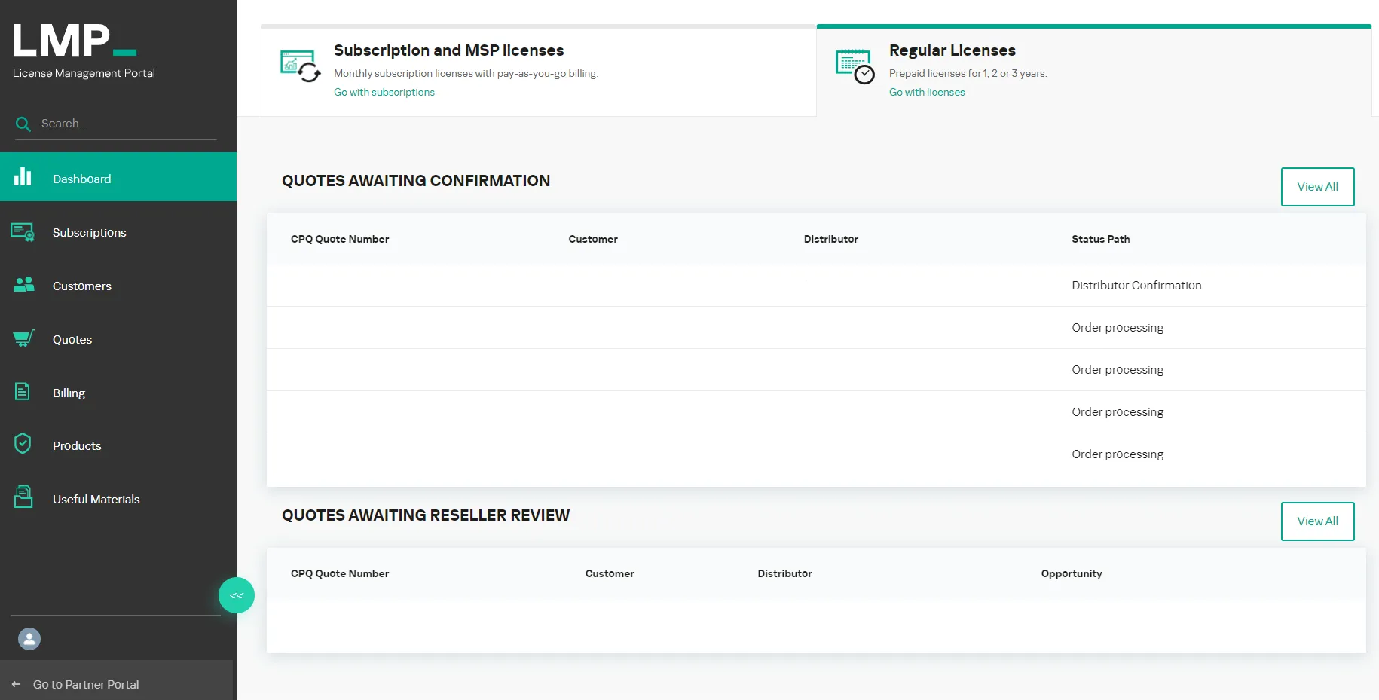The width and height of the screenshot is (1379, 700).
Task: Select the Billing document icon
Action: coord(23,391)
